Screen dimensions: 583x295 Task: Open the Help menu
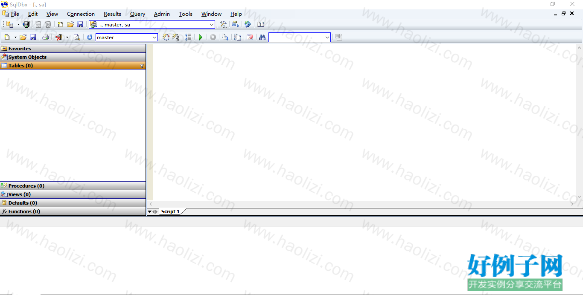click(236, 14)
